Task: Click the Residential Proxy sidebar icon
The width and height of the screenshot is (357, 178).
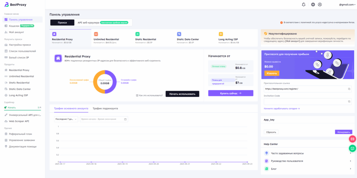Action: tap(6, 70)
